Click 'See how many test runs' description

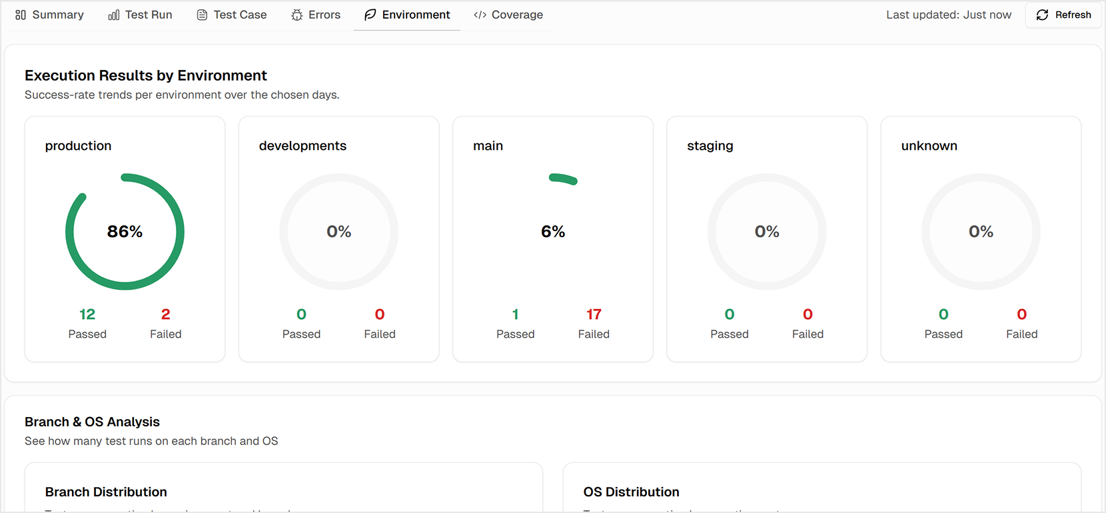click(x=151, y=441)
